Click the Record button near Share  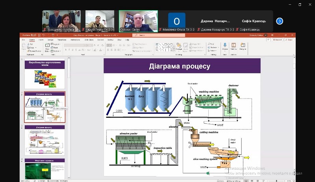(278, 40)
